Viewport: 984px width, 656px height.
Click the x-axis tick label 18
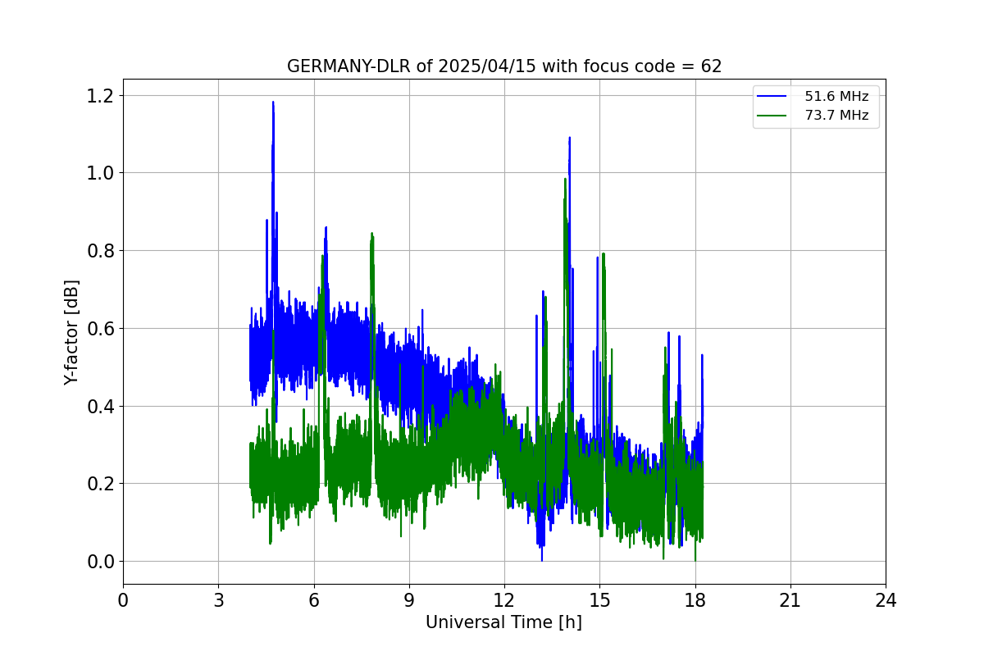coord(695,600)
